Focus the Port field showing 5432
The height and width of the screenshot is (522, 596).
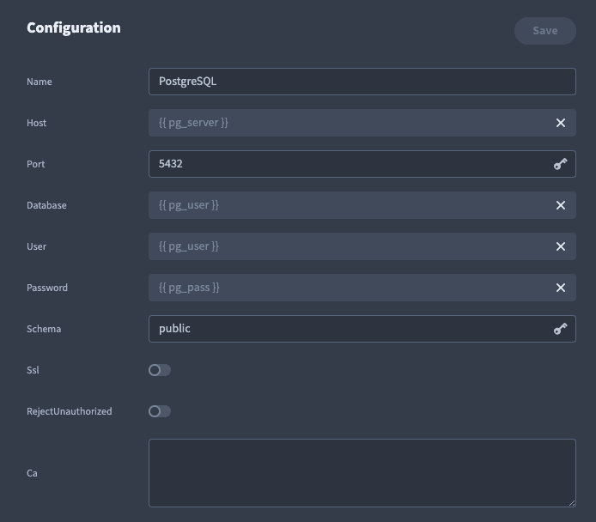point(350,164)
